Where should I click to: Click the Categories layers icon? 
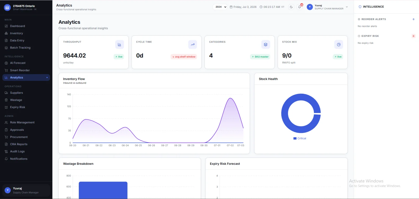coord(266,45)
